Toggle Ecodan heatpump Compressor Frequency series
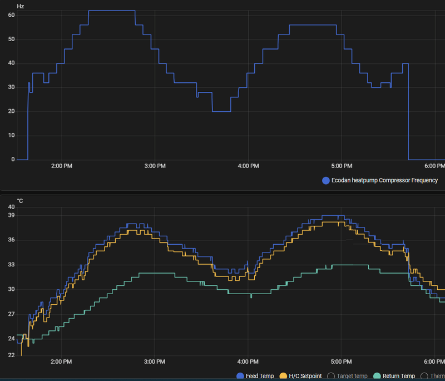The image size is (445, 381). coord(380,180)
